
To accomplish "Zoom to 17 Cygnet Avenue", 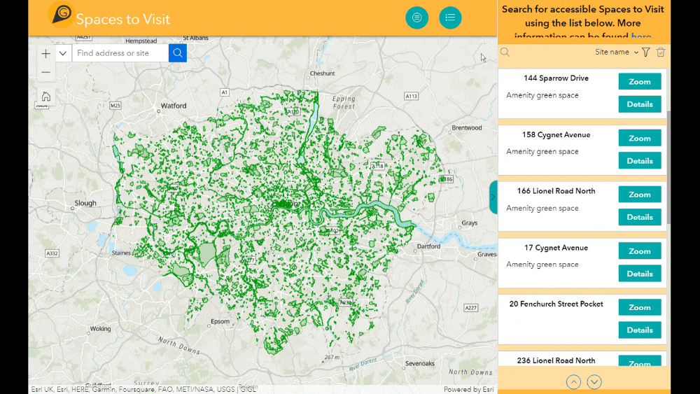I will pyautogui.click(x=640, y=251).
